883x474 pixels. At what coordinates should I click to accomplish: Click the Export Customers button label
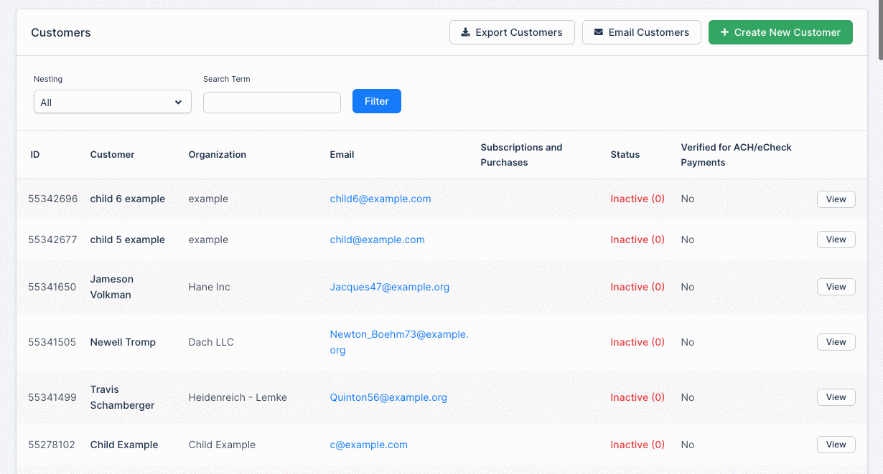tap(519, 32)
